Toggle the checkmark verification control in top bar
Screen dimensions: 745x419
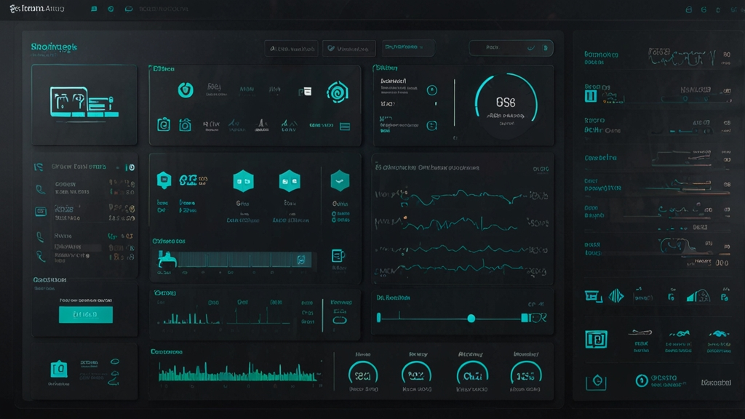click(x=330, y=47)
